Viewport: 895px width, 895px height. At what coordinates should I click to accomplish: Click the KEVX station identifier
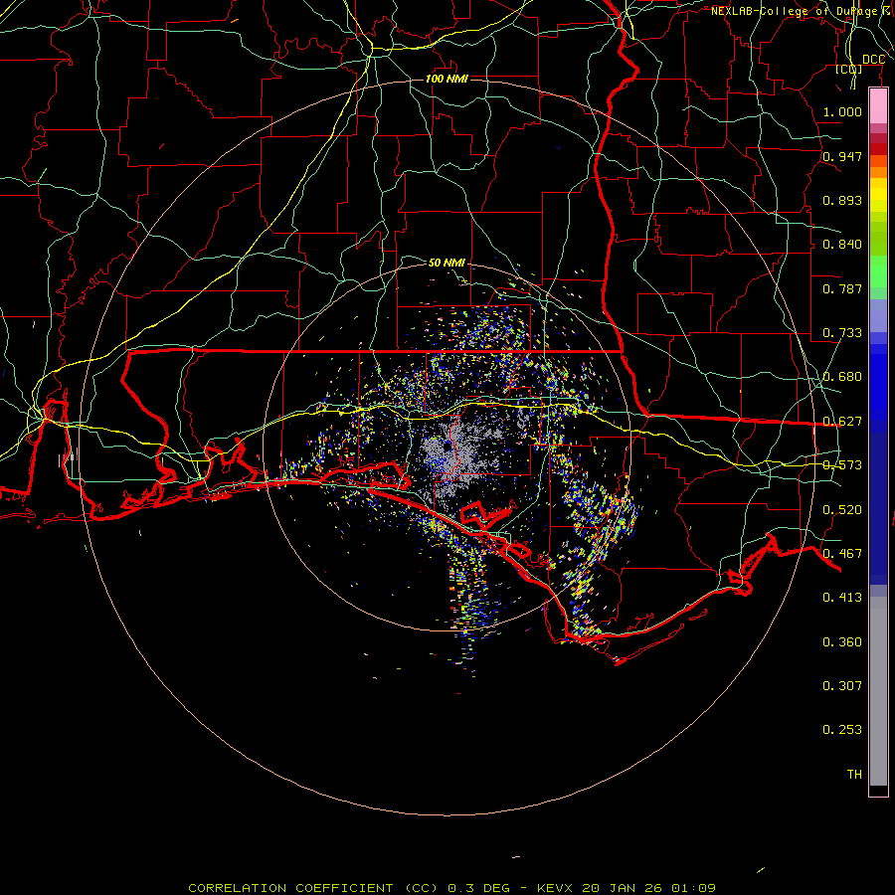click(x=555, y=888)
